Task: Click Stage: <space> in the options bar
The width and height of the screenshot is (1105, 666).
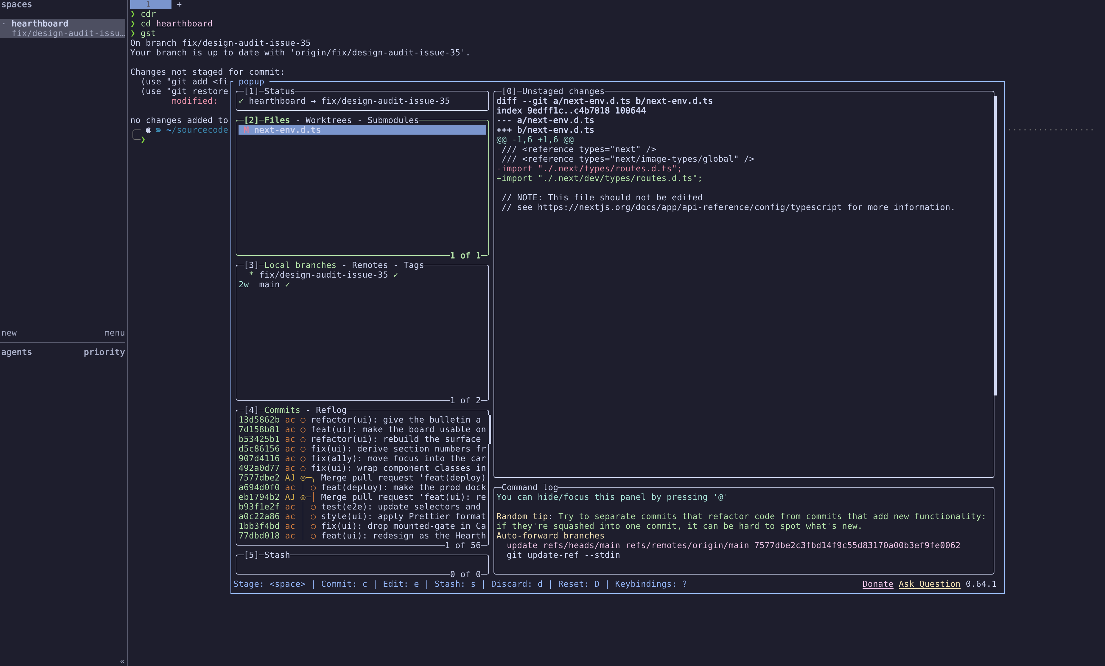Action: click(x=269, y=584)
